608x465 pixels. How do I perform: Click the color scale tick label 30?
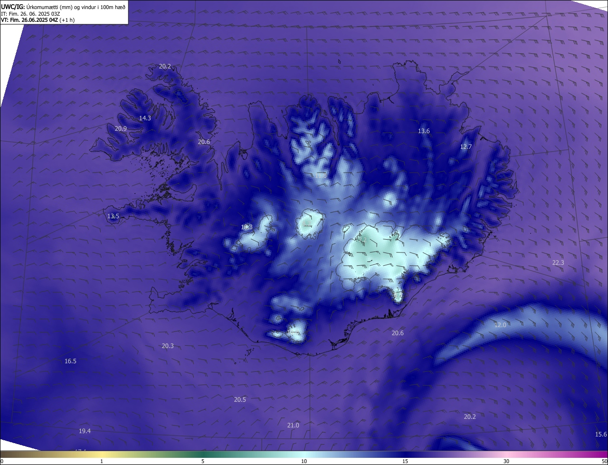click(506, 461)
